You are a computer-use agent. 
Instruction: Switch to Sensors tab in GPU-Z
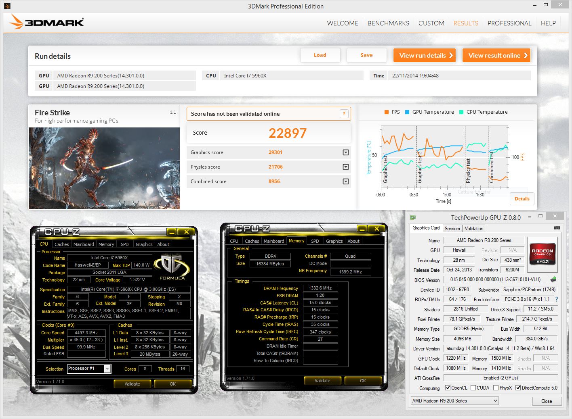point(452,228)
